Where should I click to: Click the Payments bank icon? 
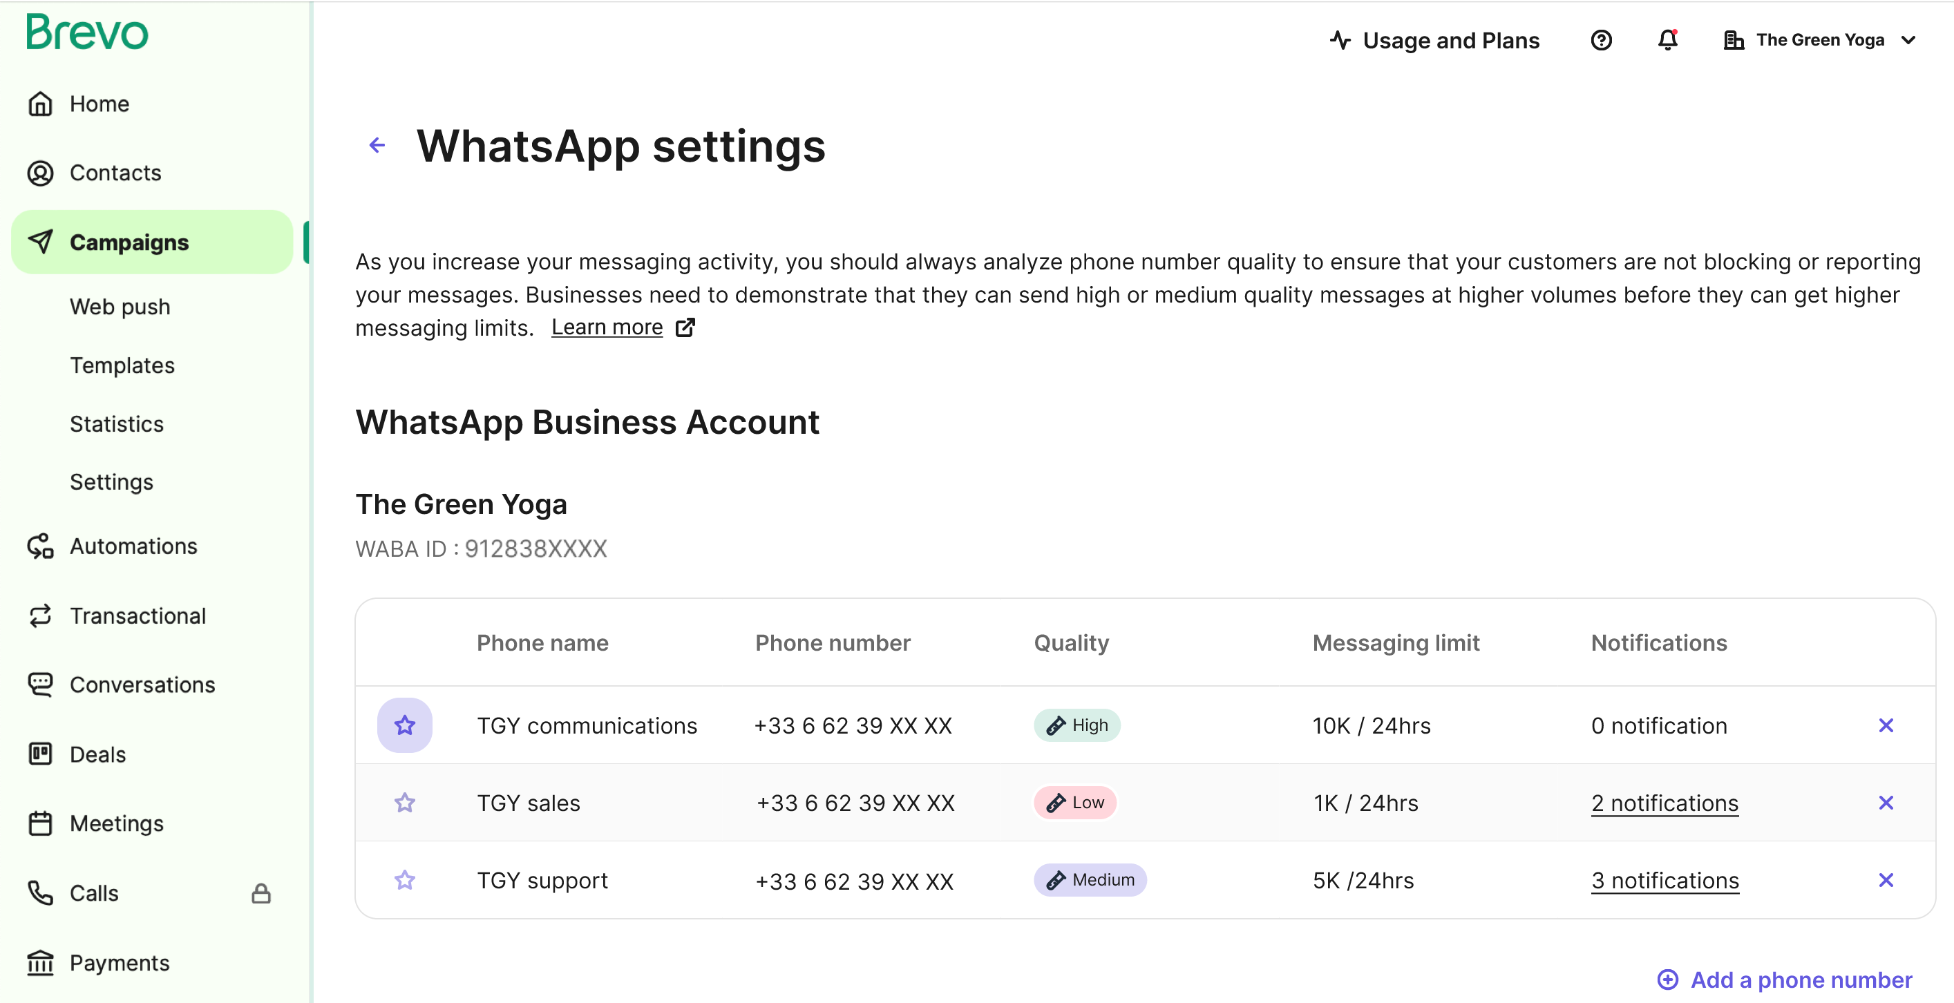pos(40,963)
